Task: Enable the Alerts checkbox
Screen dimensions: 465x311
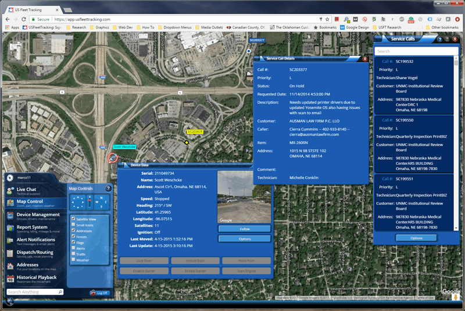Action: [73, 248]
